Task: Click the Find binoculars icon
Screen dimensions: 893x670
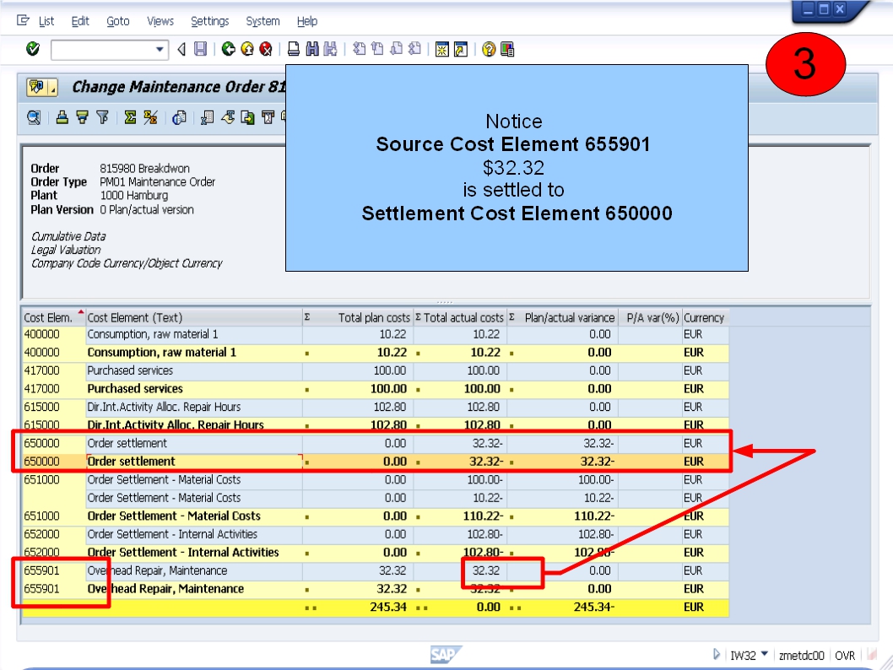Action: click(312, 49)
